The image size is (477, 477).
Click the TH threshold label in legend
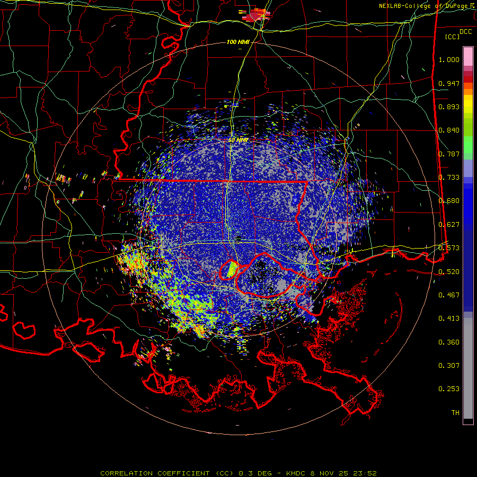point(455,413)
